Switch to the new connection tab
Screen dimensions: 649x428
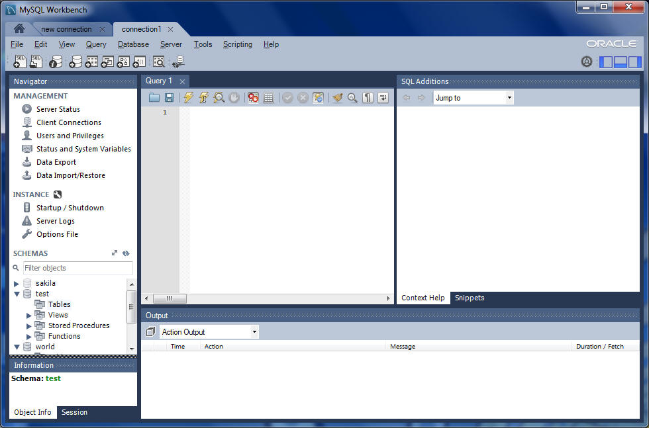pos(66,29)
